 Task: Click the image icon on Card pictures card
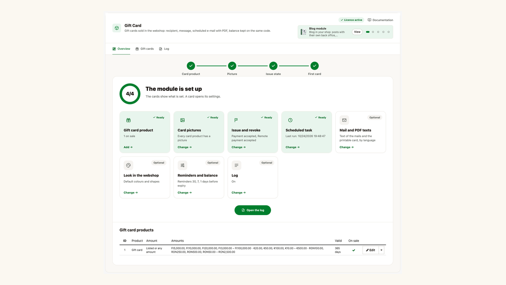click(x=182, y=120)
